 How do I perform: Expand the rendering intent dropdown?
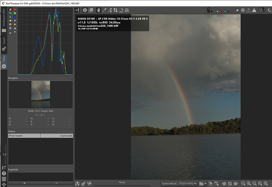click(203, 183)
